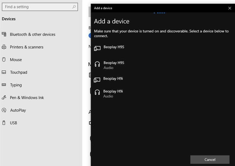Click the printer icon in sidebar

(4, 47)
